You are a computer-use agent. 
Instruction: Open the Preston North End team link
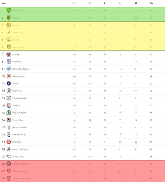coord(20,98)
